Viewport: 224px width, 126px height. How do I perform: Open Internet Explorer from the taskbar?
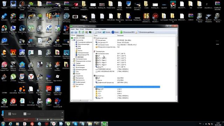coord(10,124)
